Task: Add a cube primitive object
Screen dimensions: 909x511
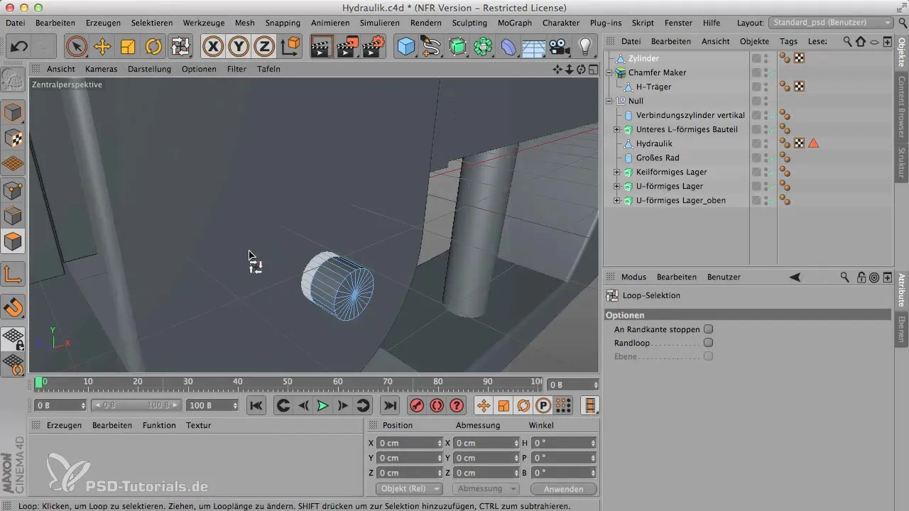Action: tap(406, 48)
